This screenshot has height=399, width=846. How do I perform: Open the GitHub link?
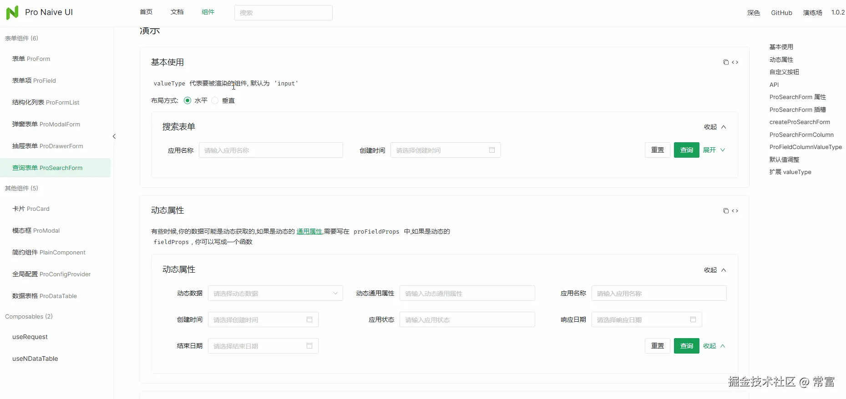pos(781,13)
